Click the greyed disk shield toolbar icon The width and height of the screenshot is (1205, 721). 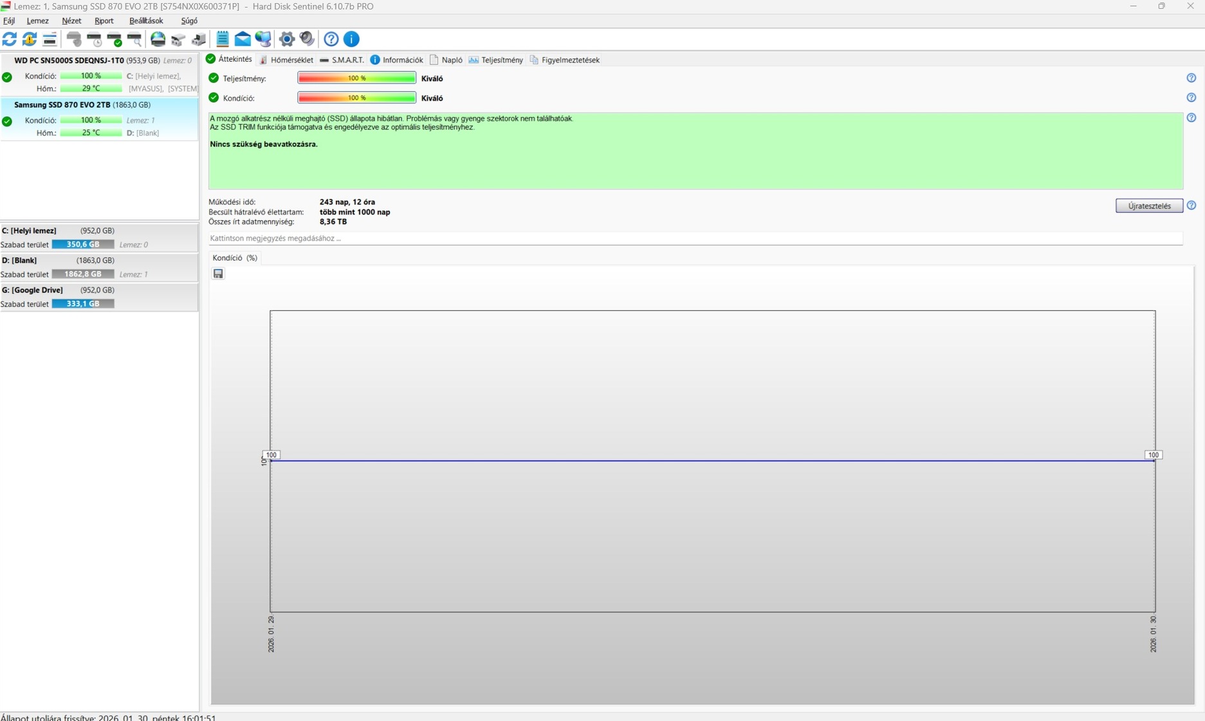(x=74, y=39)
